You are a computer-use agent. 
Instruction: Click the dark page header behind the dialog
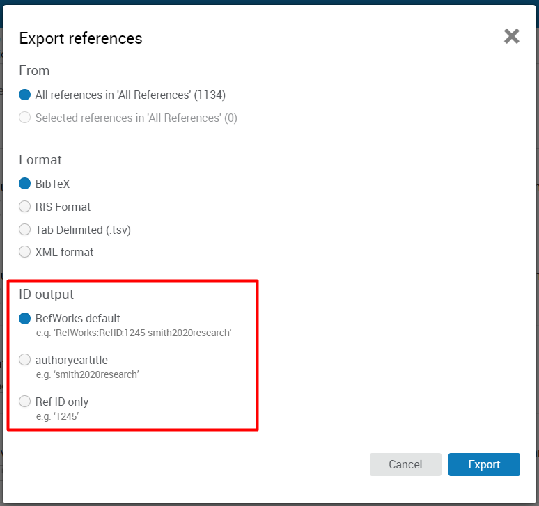coord(269,2)
